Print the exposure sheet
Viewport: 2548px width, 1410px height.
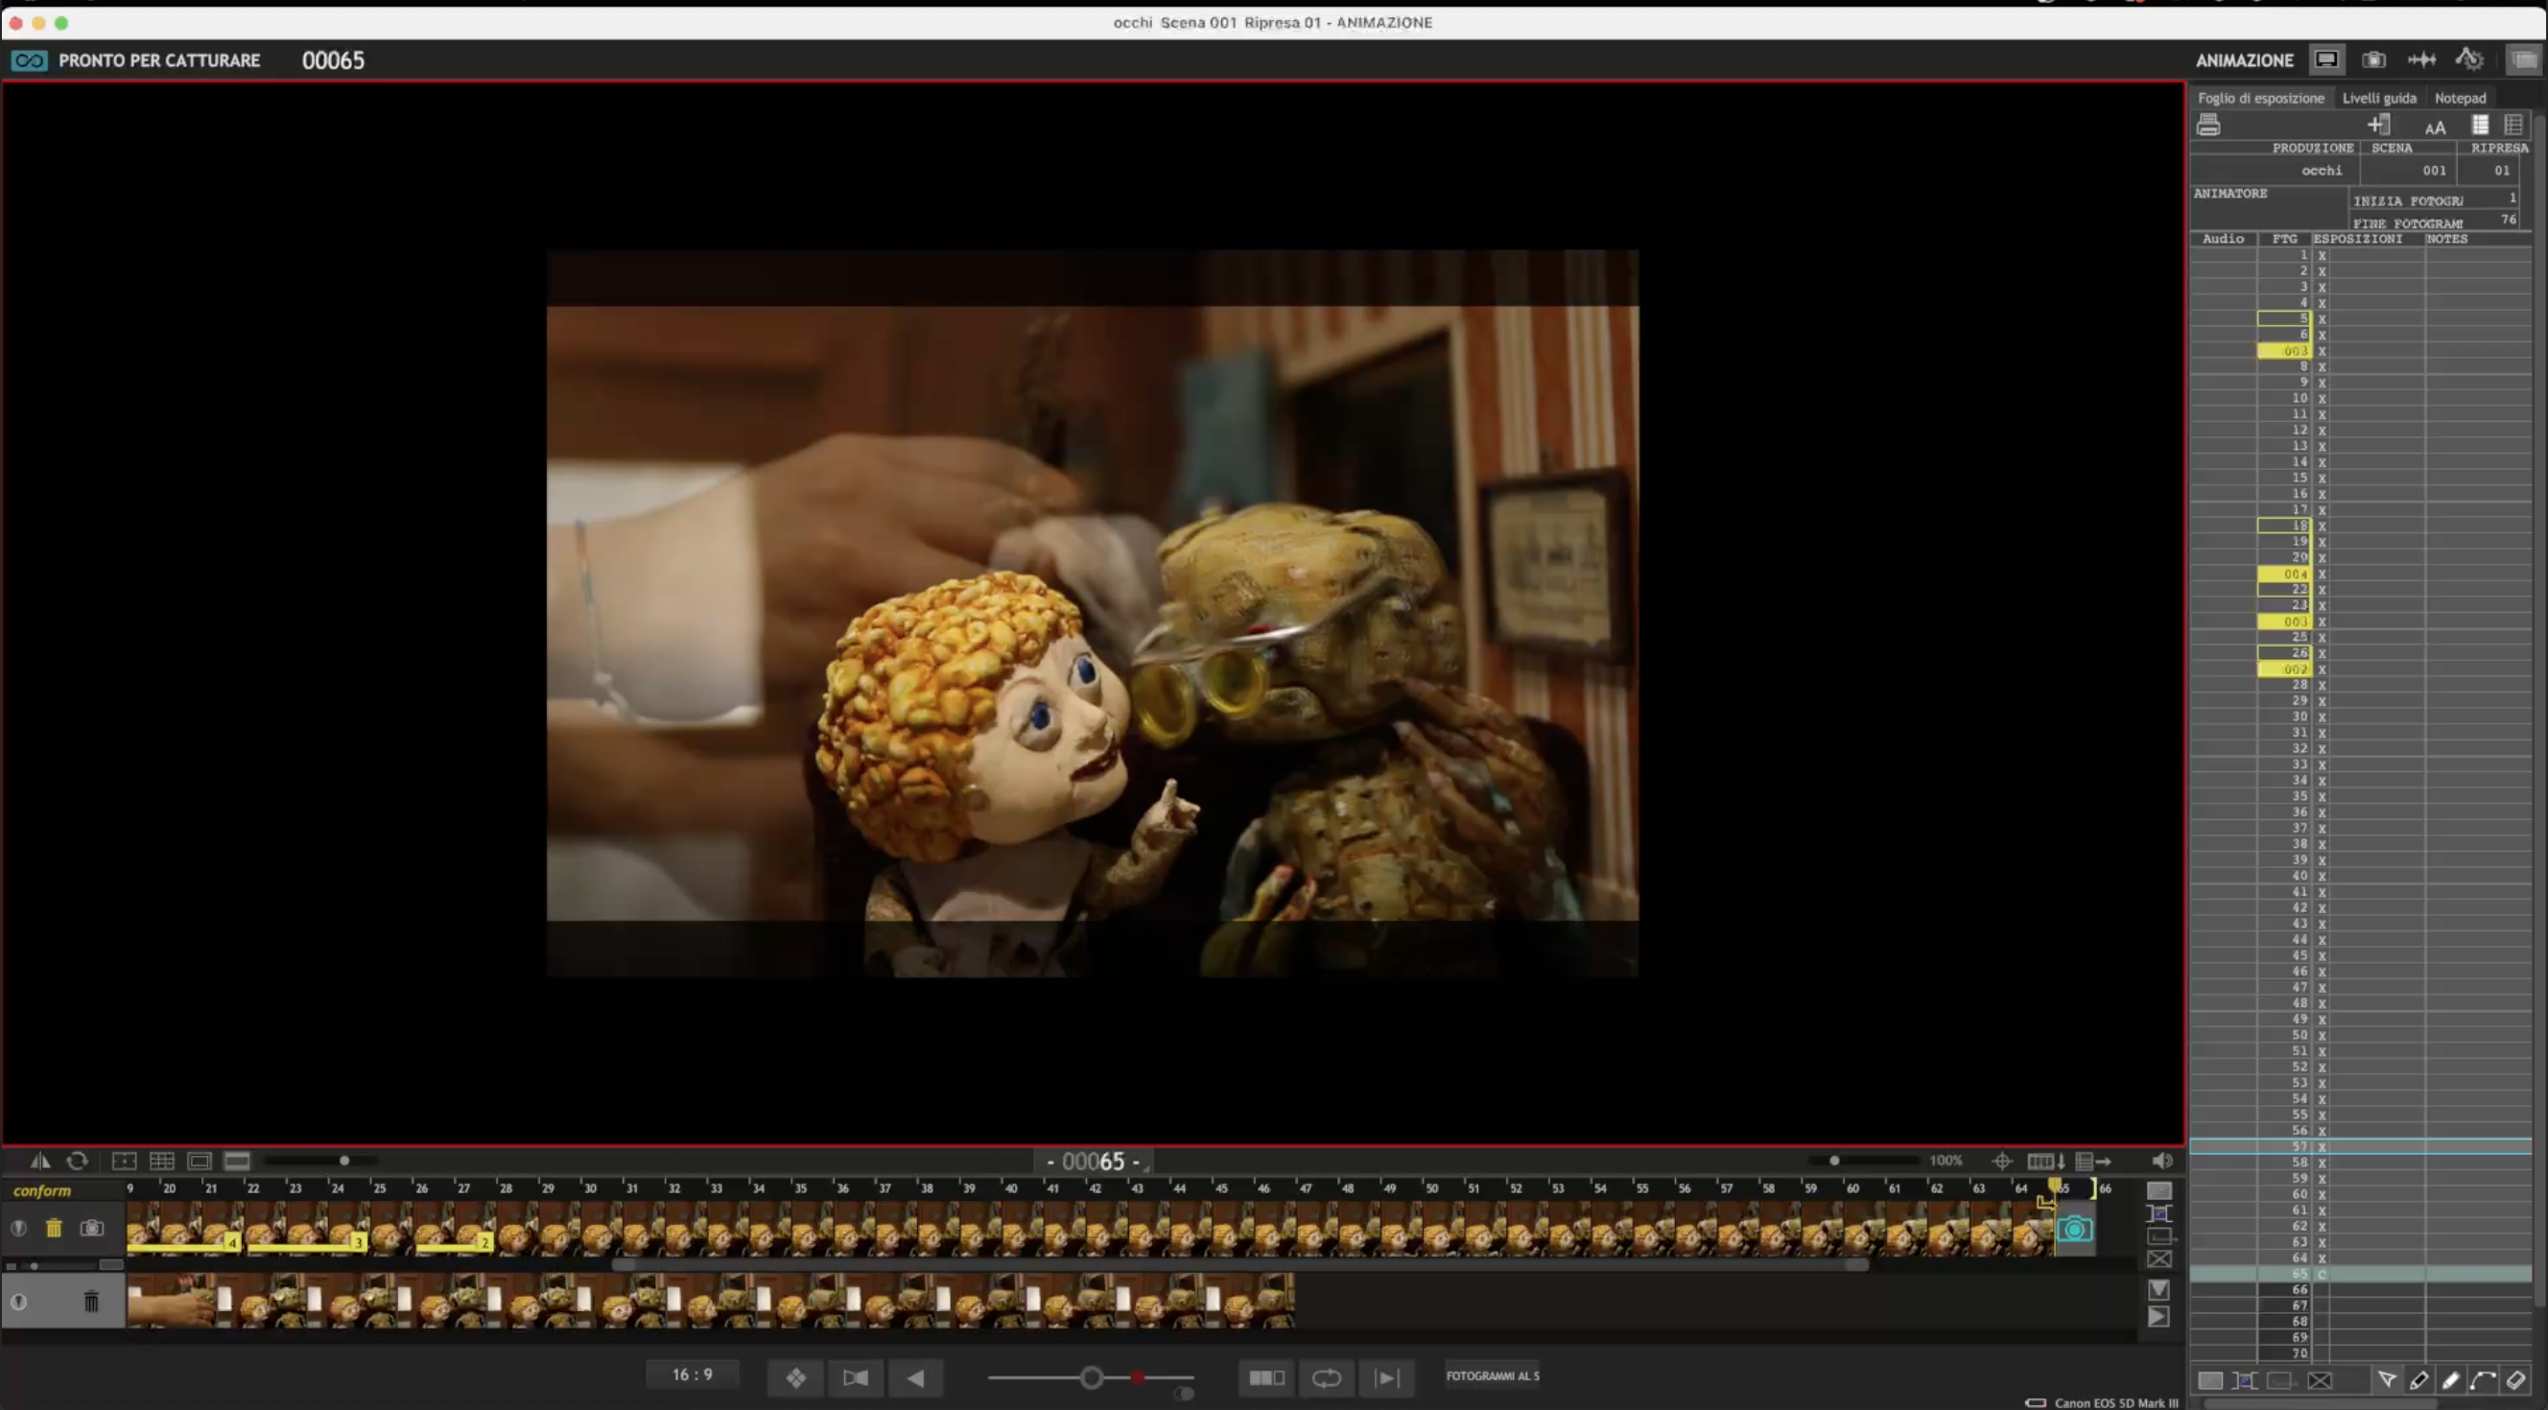pyautogui.click(x=2207, y=125)
